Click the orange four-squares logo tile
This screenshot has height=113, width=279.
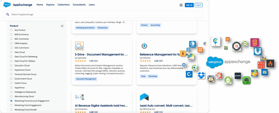(200, 50)
